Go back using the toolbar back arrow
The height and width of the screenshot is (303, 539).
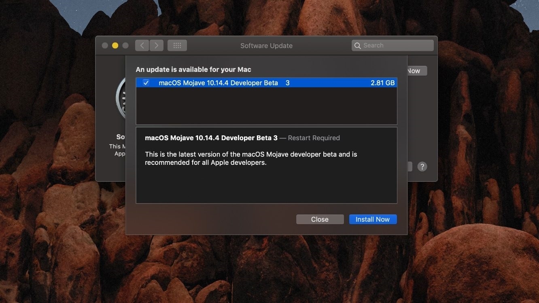click(x=142, y=46)
